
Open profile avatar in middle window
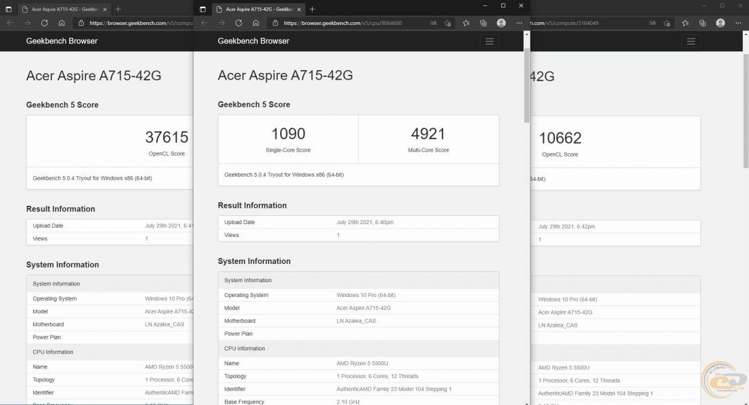click(x=501, y=23)
